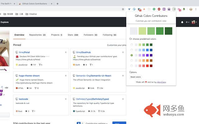
Task: Open the Chrome profile avatar in toolbar
Action: click(191, 9)
